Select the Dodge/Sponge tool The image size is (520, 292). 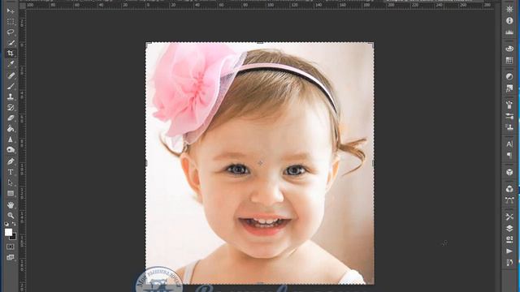tap(11, 150)
